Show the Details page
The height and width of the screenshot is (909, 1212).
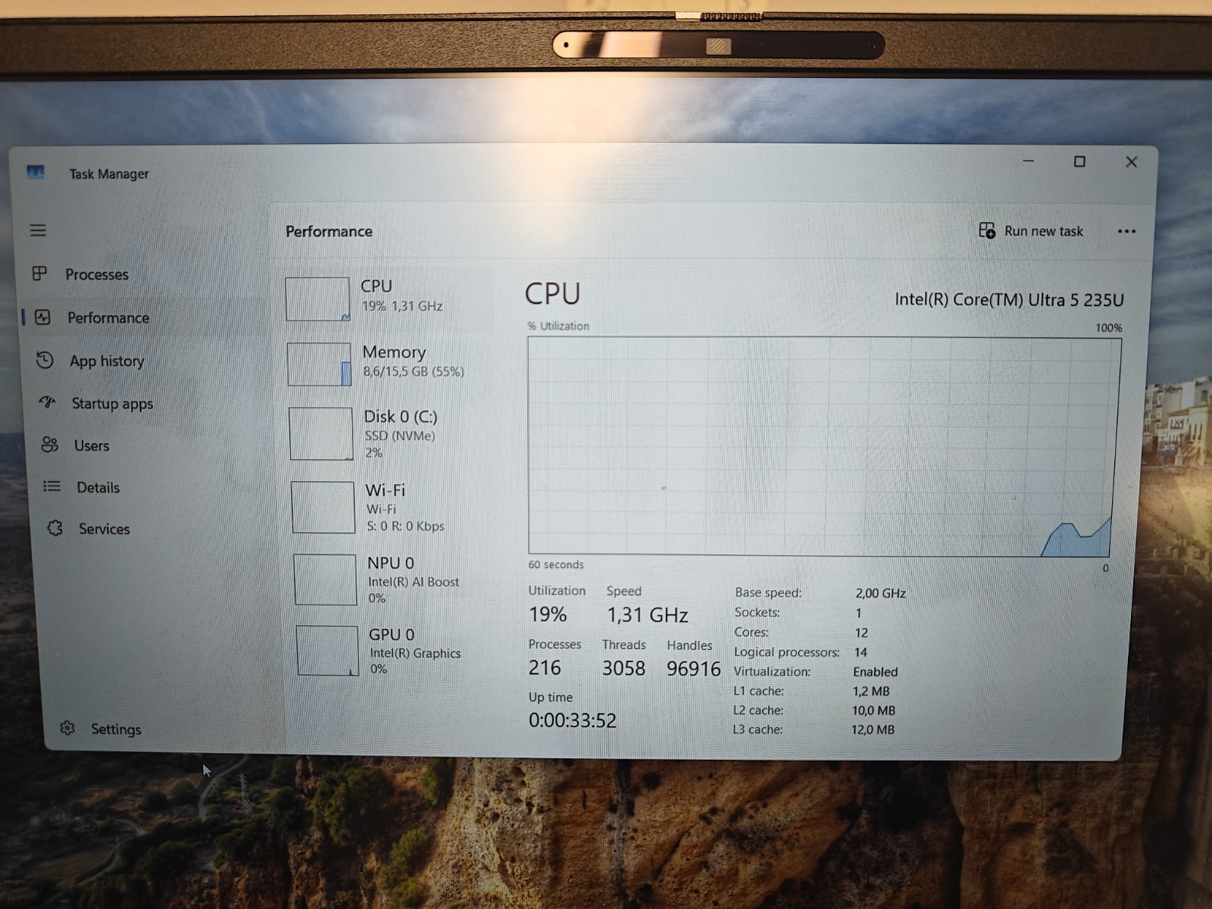click(x=98, y=487)
